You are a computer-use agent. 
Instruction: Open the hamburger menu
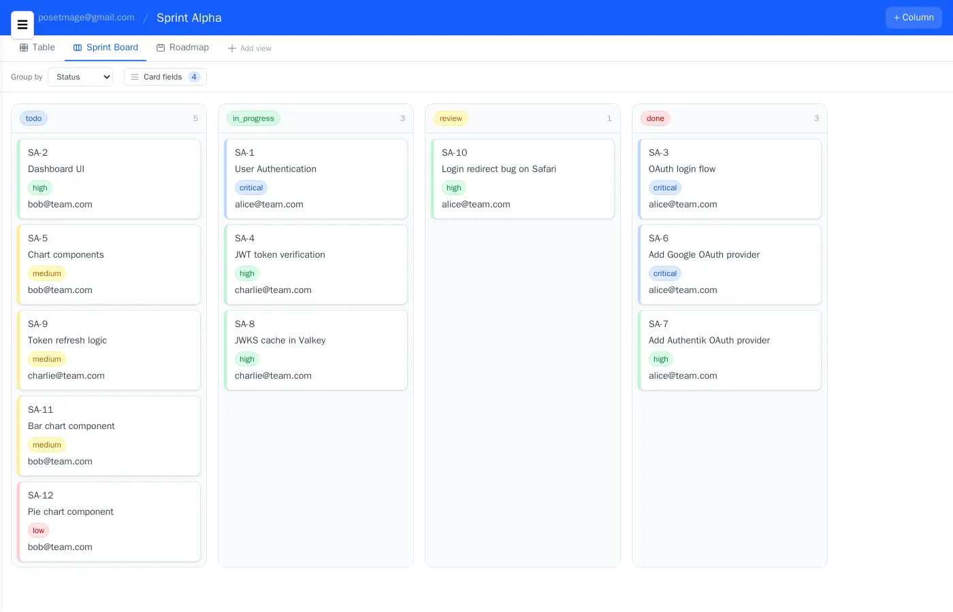pyautogui.click(x=22, y=25)
